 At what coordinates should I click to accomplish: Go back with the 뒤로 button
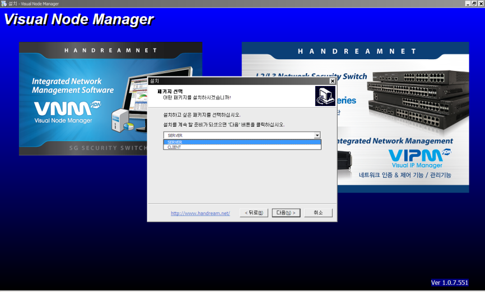click(254, 213)
